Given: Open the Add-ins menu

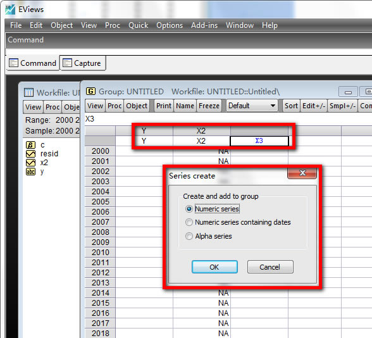Looking at the screenshot, I should [204, 25].
